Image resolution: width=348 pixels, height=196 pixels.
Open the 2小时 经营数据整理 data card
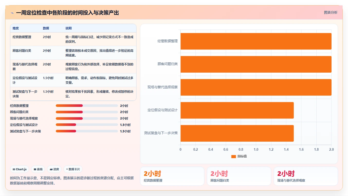pyautogui.click(x=172, y=176)
